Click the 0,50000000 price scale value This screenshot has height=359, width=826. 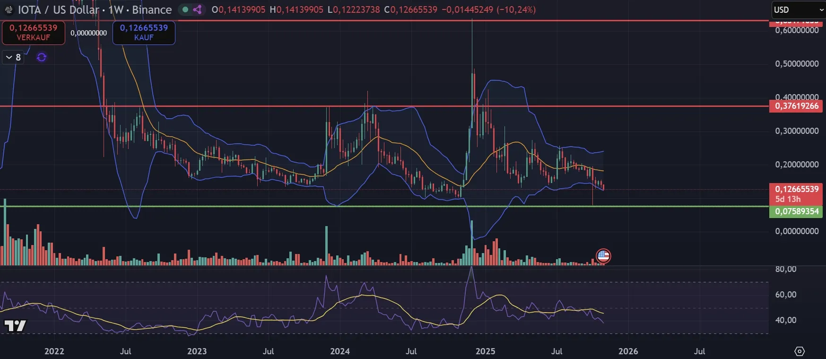796,64
